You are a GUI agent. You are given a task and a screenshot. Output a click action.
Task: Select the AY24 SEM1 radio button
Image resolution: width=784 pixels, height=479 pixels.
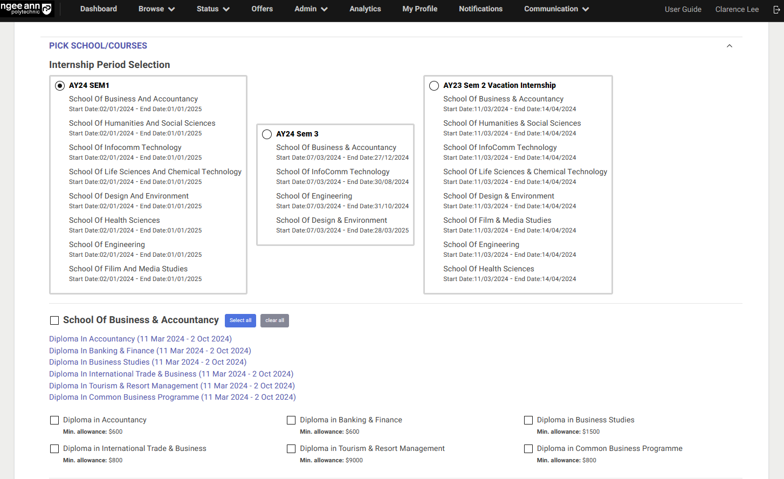[59, 85]
